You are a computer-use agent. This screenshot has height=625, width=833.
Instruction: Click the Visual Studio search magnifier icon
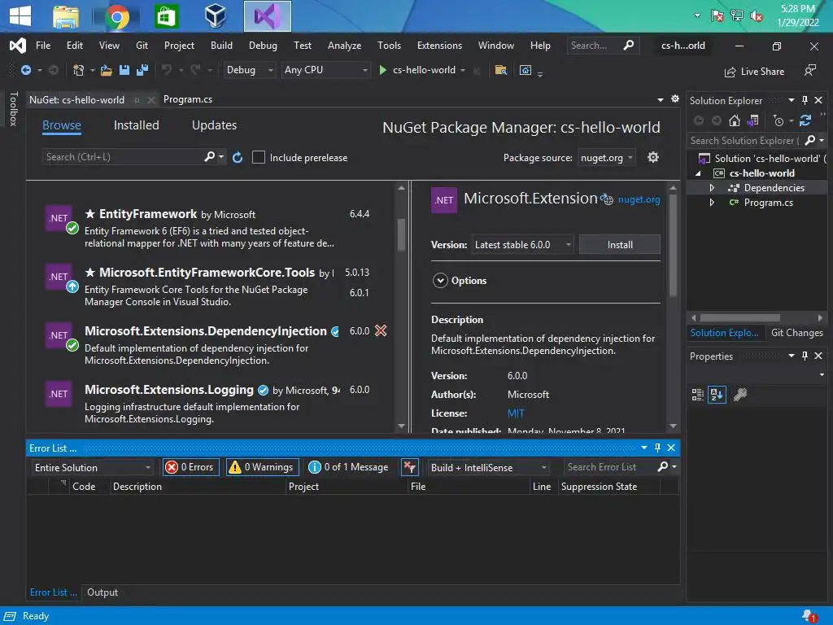pos(629,46)
